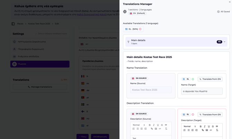Insert code block in target description editor

(x=211, y=130)
